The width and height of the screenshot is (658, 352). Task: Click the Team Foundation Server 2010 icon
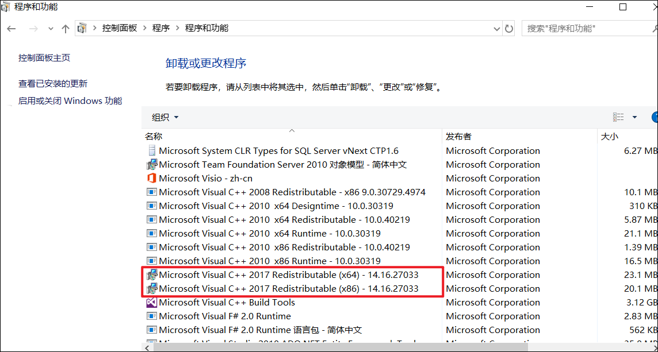click(x=152, y=165)
